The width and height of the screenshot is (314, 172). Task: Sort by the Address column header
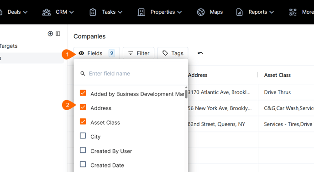[x=198, y=75]
